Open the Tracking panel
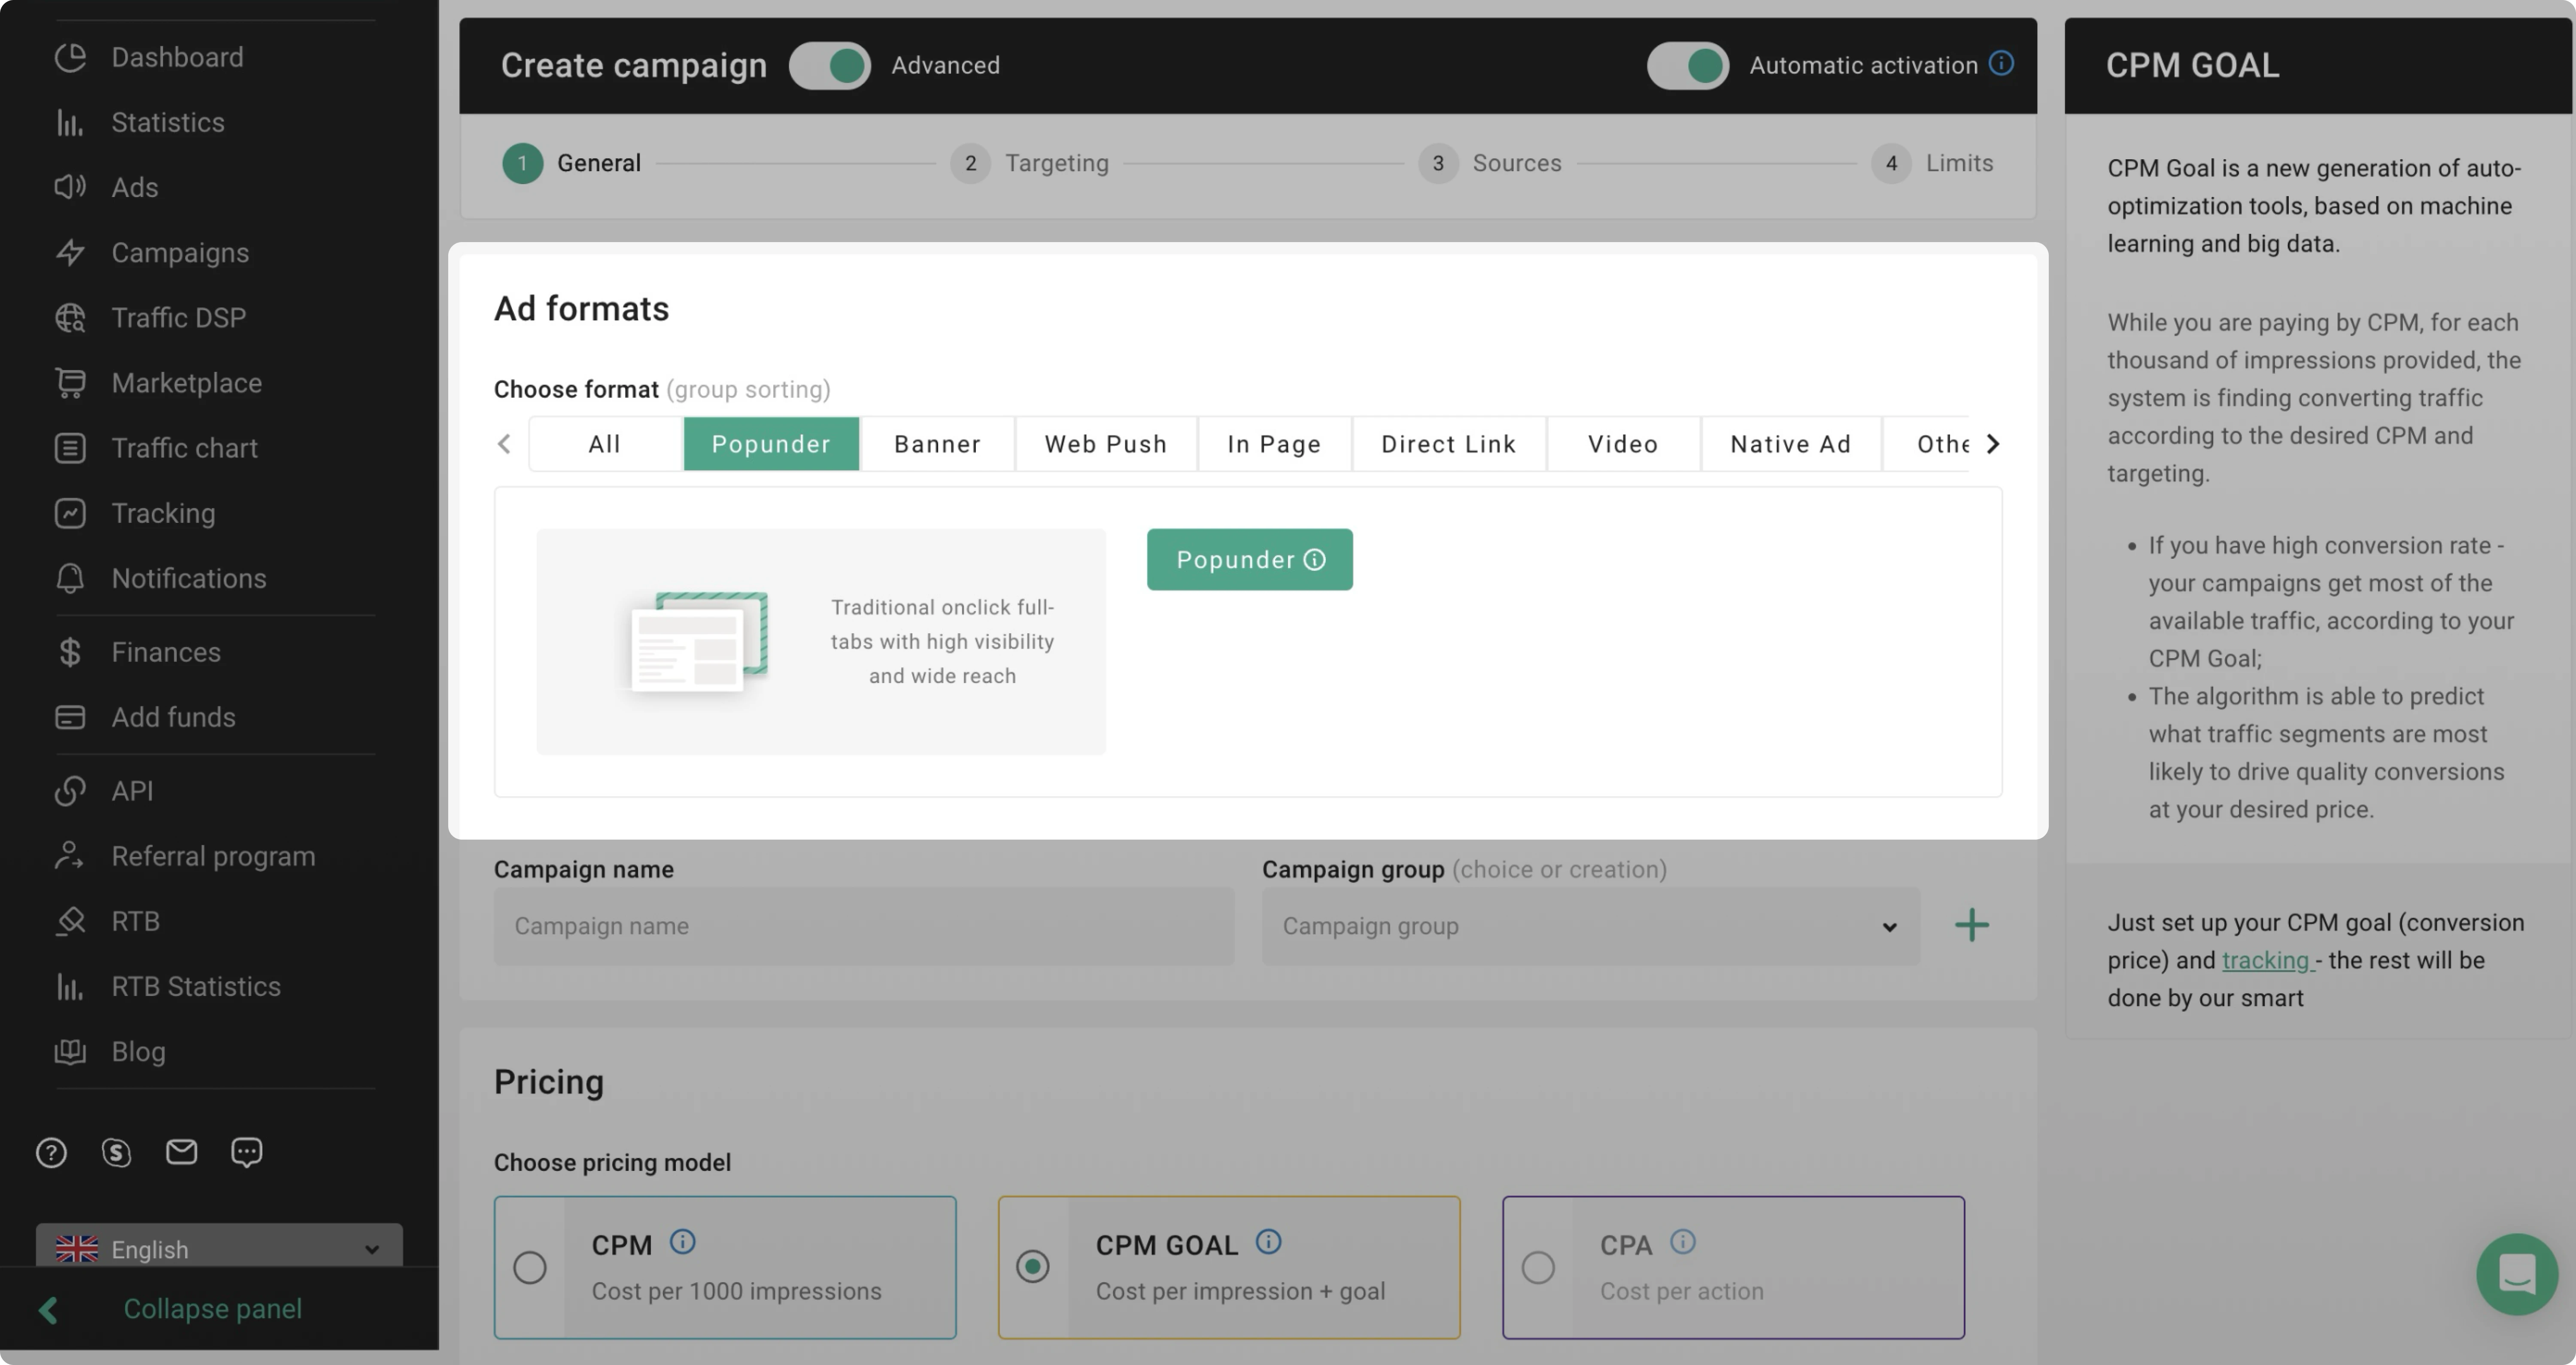The image size is (2576, 1365). pyautogui.click(x=163, y=513)
